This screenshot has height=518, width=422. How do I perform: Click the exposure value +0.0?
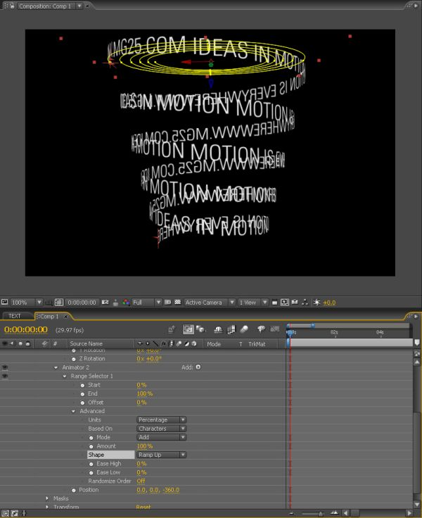(329, 303)
